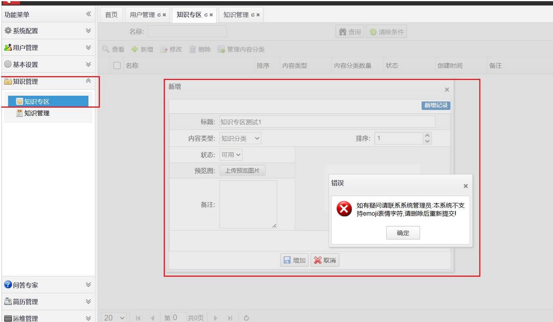Viewport: 553px width, 322px height.
Task: Click the 运维管理 icon in sidebar
Action: pos(7,318)
